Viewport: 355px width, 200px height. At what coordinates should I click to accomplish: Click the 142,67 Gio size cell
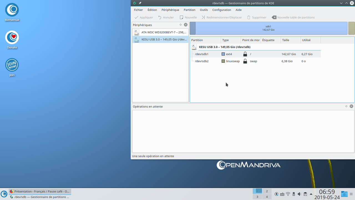289,54
